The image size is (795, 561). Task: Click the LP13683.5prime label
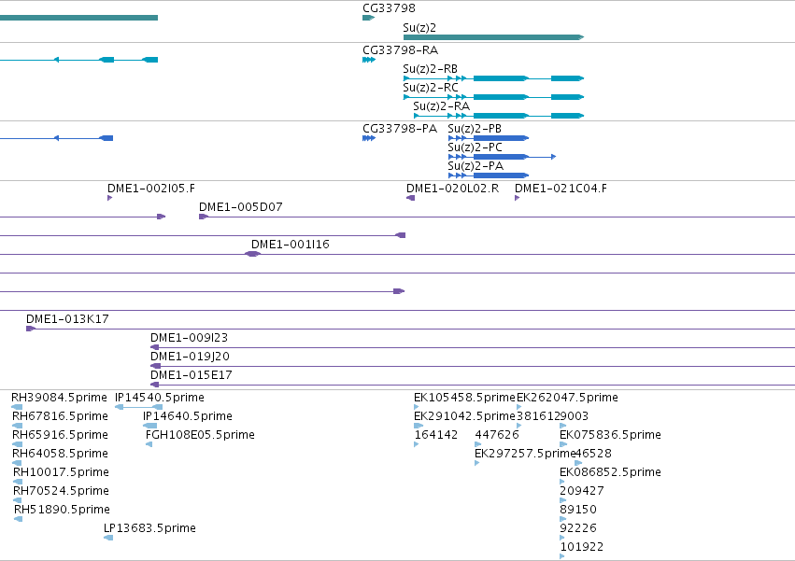[x=149, y=528]
